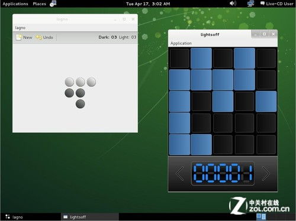296x221 pixels.
Task: Open the network connection icon in top panel
Action: point(250,4)
